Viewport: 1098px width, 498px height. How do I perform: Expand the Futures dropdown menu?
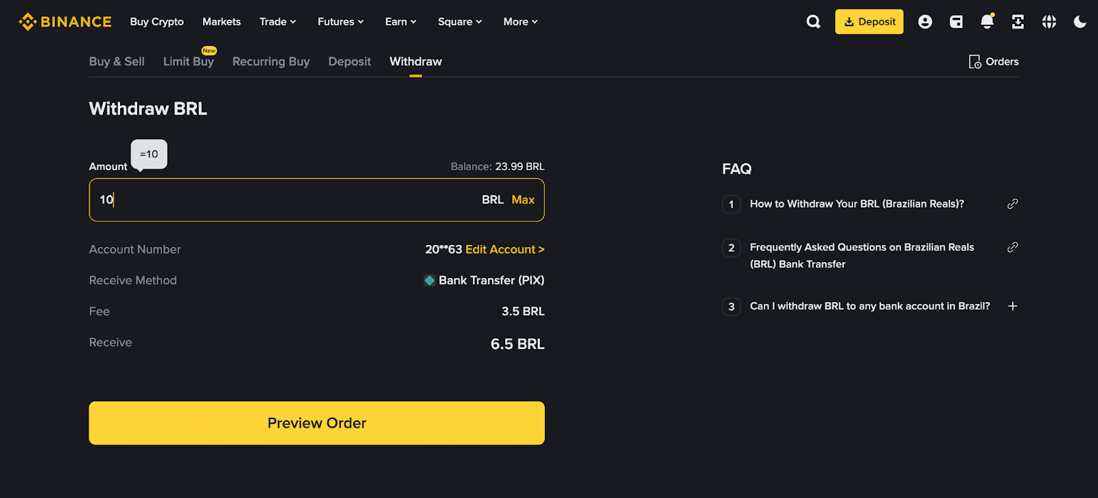[x=341, y=22]
